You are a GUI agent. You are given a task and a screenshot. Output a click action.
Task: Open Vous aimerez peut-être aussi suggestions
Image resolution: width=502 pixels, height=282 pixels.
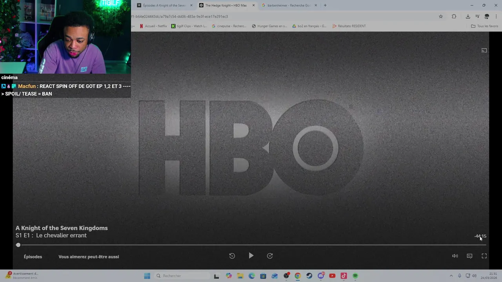click(89, 257)
